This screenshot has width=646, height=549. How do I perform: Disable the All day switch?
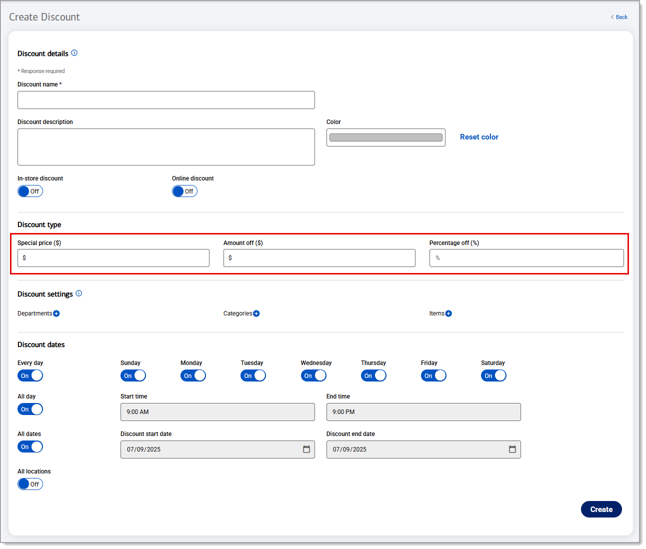(30, 409)
